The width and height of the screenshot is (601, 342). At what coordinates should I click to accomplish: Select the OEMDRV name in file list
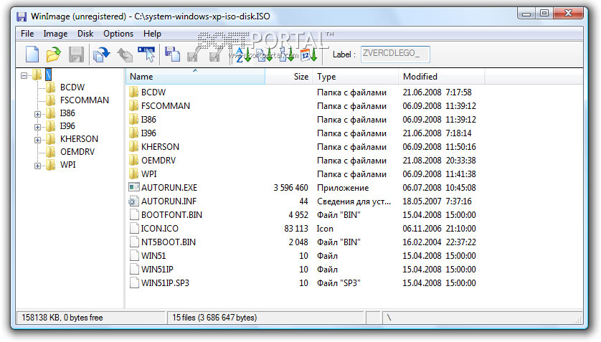click(x=158, y=160)
